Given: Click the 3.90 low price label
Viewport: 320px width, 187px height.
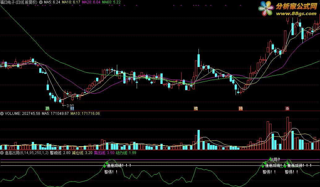Looking at the screenshot, I should pos(70,106).
